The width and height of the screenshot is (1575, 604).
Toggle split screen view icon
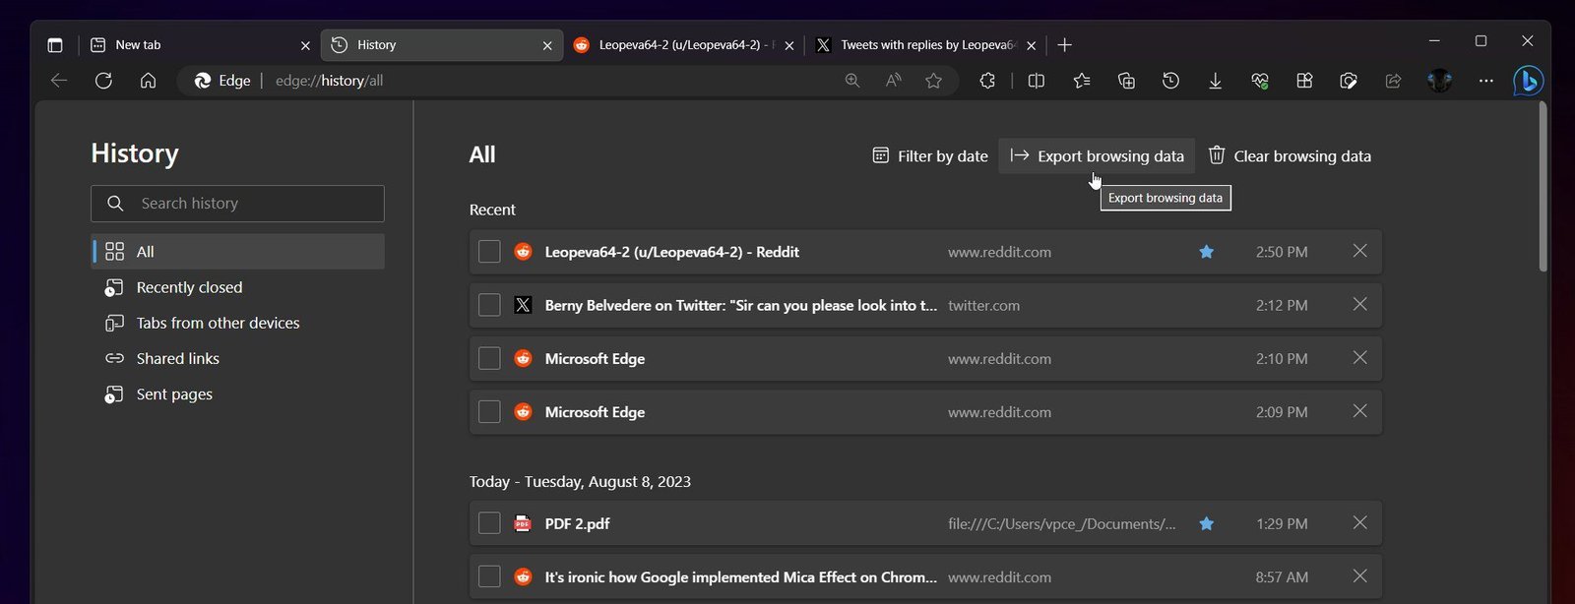coord(1036,81)
